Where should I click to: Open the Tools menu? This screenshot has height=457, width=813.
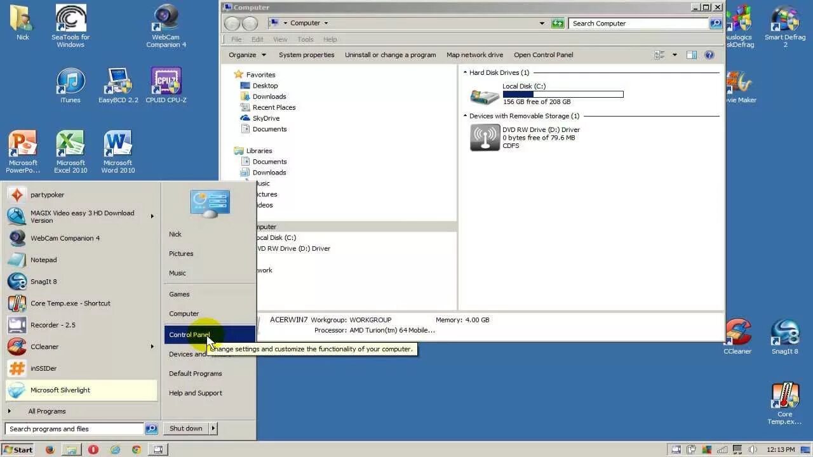pos(306,39)
